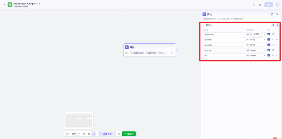Toggle the minimap icon in bottom toolbar
Image resolution: width=282 pixels, height=139 pixels.
[x=93, y=134]
